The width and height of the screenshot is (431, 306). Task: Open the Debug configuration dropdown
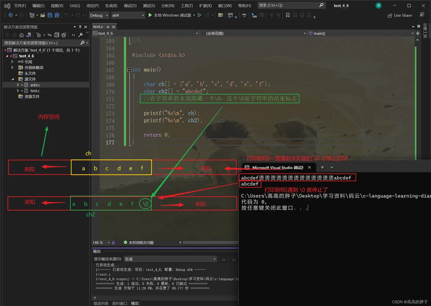point(99,15)
